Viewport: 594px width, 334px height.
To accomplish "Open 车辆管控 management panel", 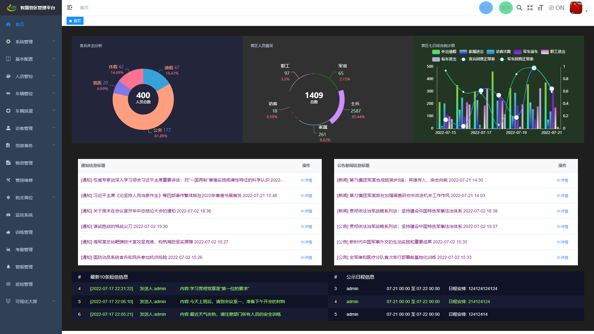I will click(x=31, y=93).
